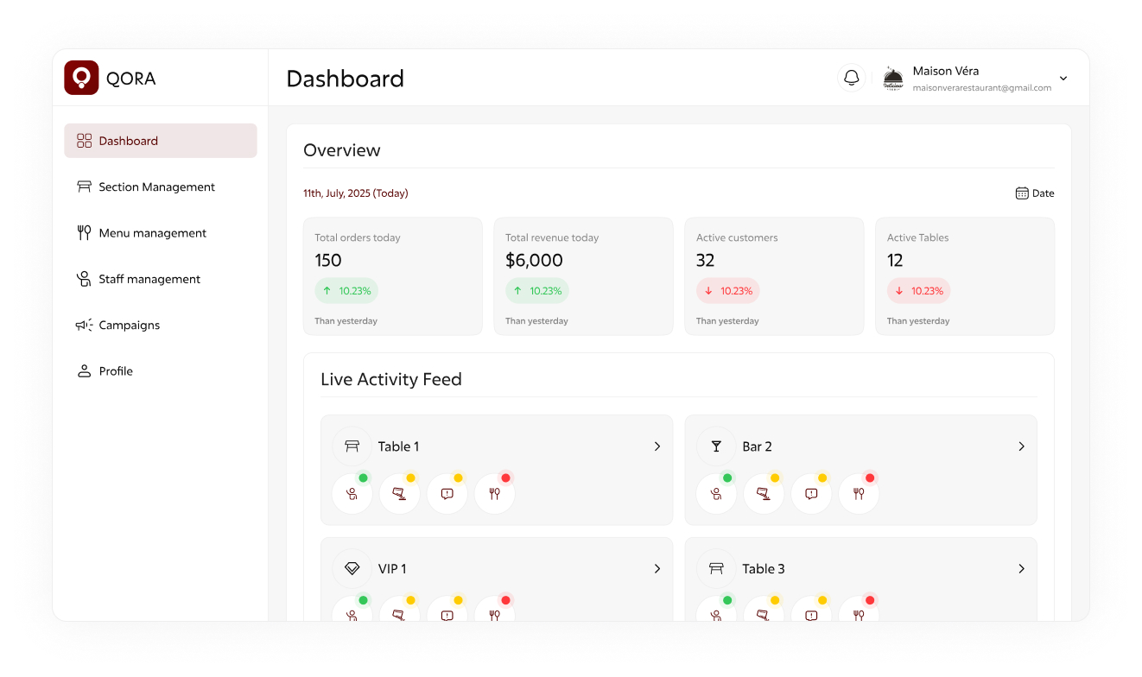Click Table 3 seated customer icon

(717, 610)
